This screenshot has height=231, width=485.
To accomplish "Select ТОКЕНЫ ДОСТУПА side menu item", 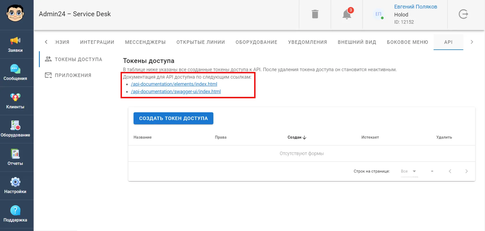I will [74, 59].
